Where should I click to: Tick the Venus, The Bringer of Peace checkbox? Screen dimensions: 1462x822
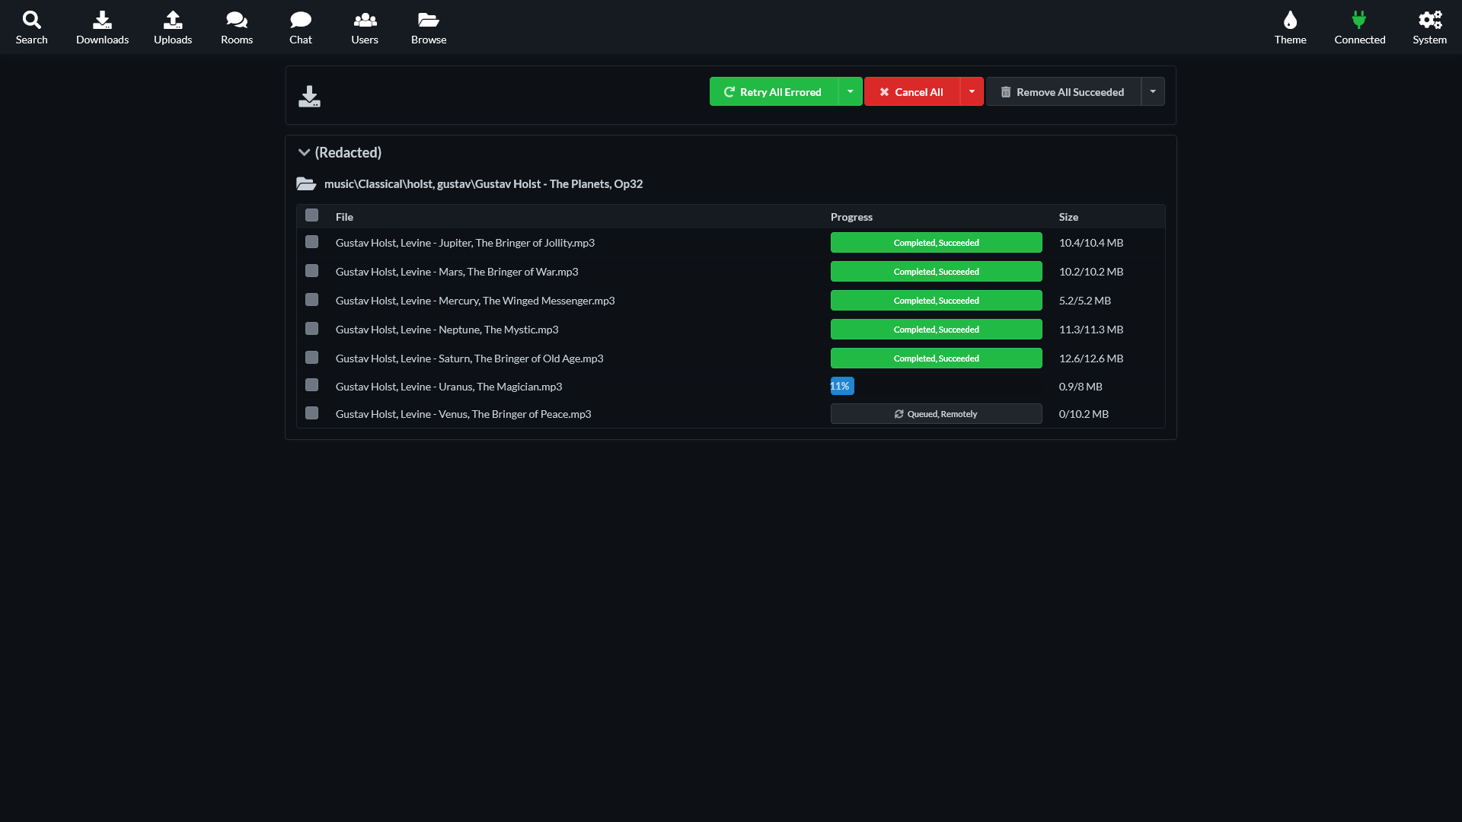coord(311,413)
